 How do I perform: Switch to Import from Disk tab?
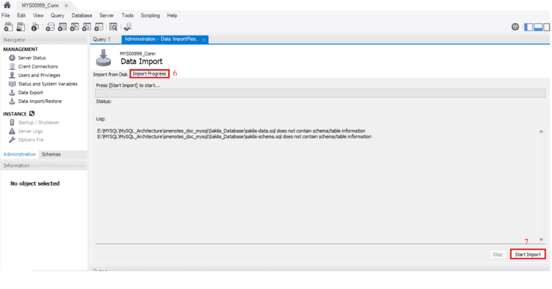[110, 74]
